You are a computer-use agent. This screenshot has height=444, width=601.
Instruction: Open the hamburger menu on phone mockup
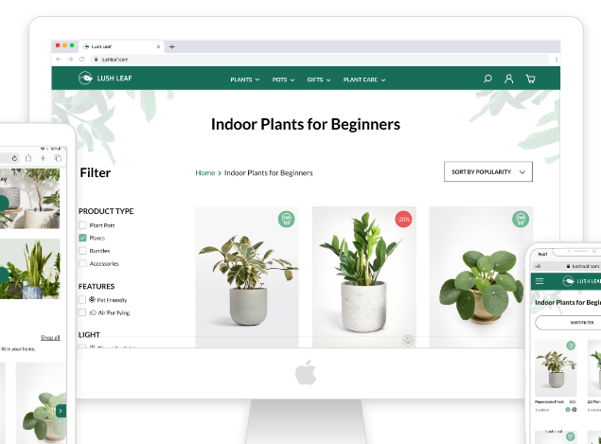point(539,281)
